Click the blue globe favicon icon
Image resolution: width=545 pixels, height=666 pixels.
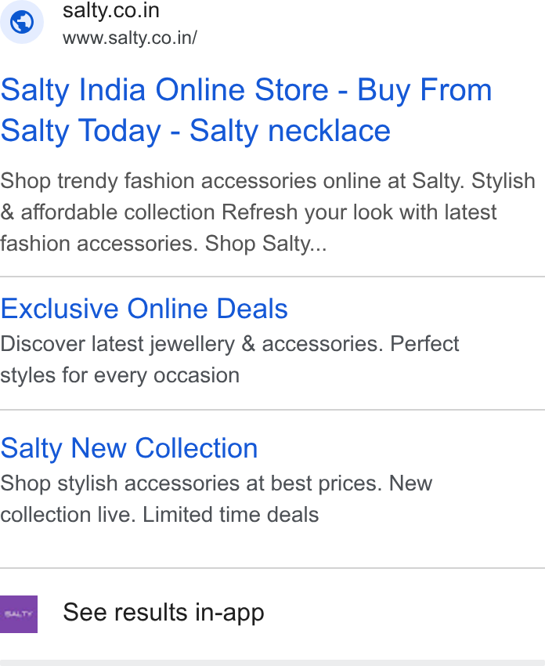pos(22,22)
